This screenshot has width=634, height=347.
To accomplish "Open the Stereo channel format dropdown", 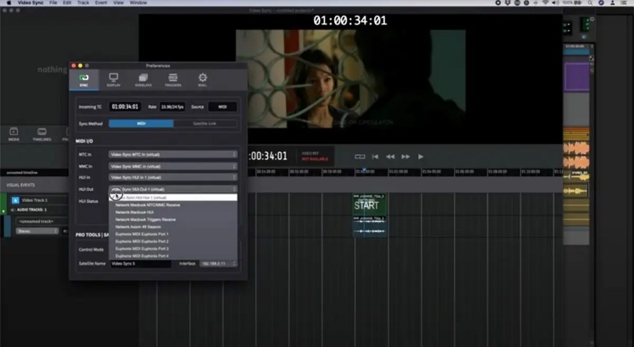I will pyautogui.click(x=37, y=231).
